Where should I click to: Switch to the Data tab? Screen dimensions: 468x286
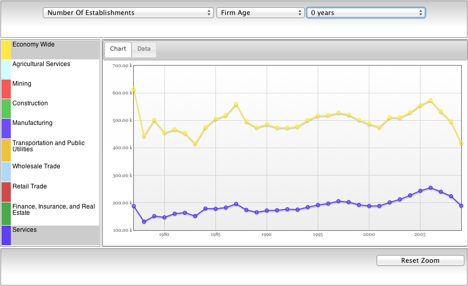(x=144, y=49)
